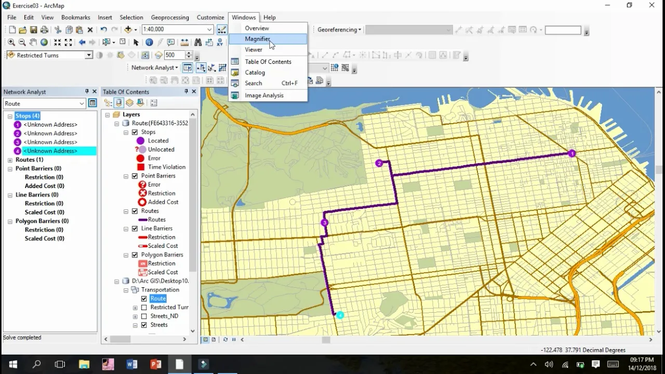
Task: Open Image Analysis from Windows menu
Action: click(268, 96)
